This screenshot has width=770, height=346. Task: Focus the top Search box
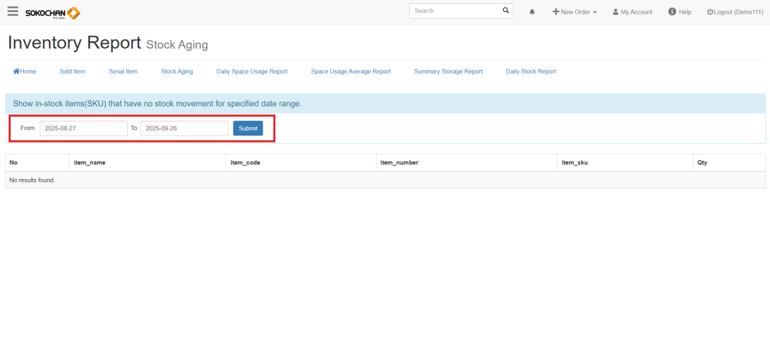pos(455,11)
